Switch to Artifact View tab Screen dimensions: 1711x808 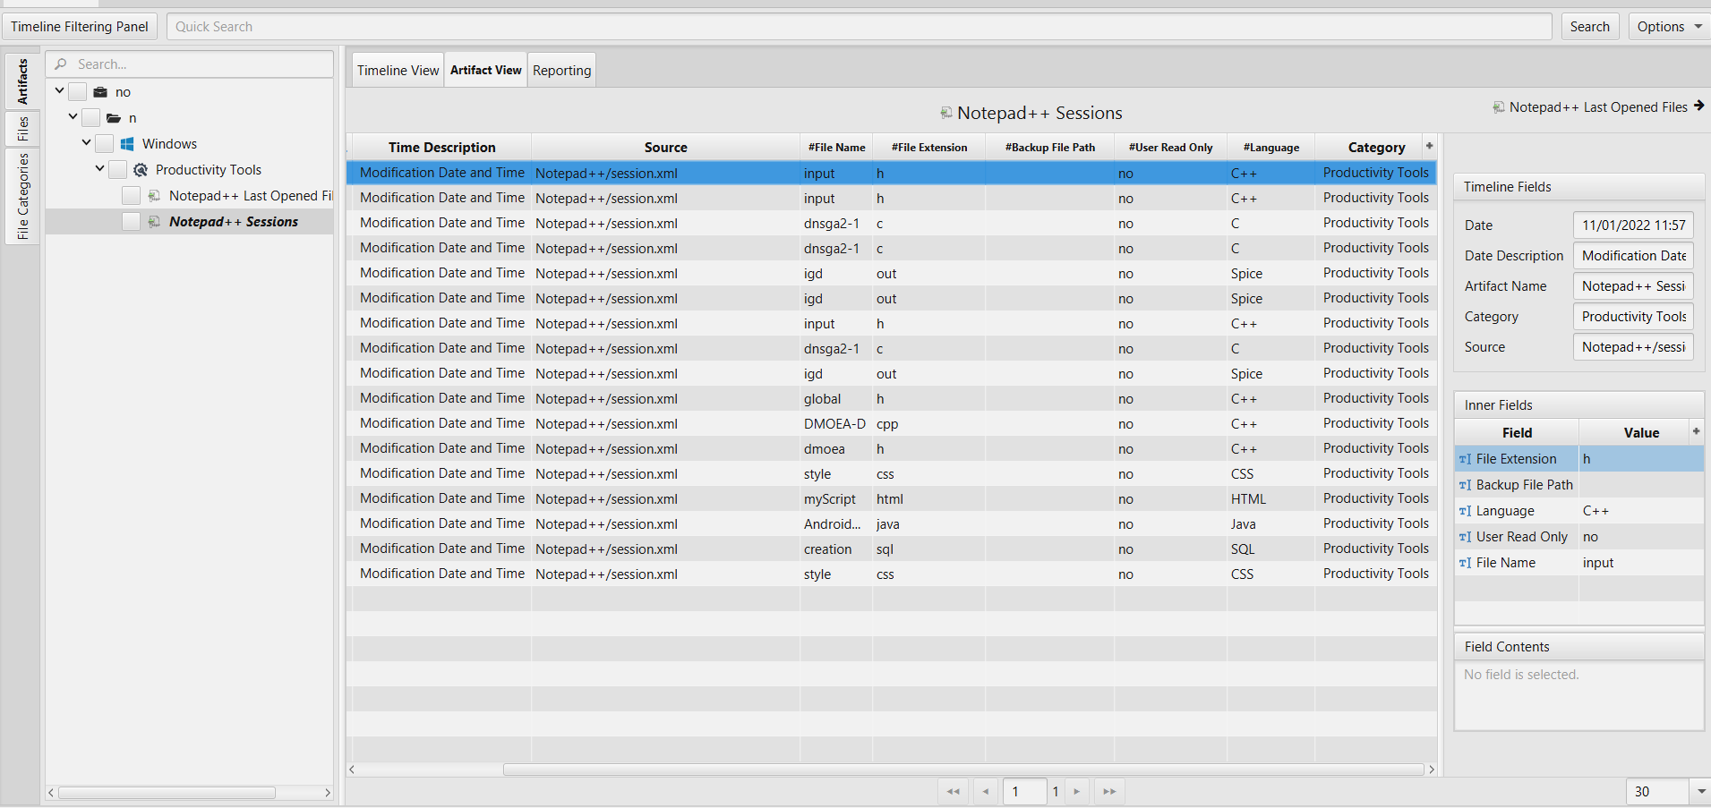pos(485,70)
